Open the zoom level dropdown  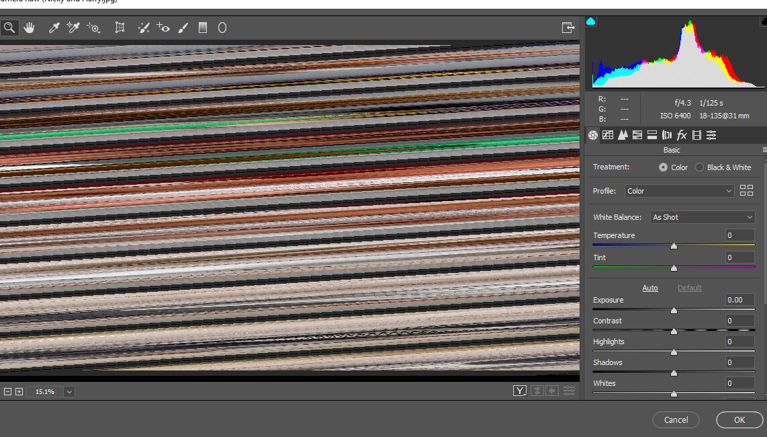pyautogui.click(x=68, y=391)
